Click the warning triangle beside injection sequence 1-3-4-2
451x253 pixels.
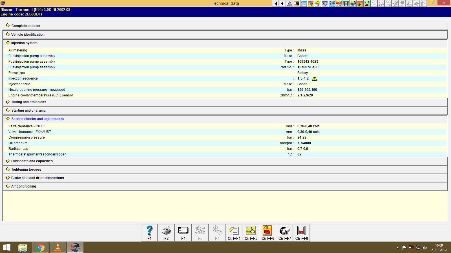pyautogui.click(x=315, y=78)
